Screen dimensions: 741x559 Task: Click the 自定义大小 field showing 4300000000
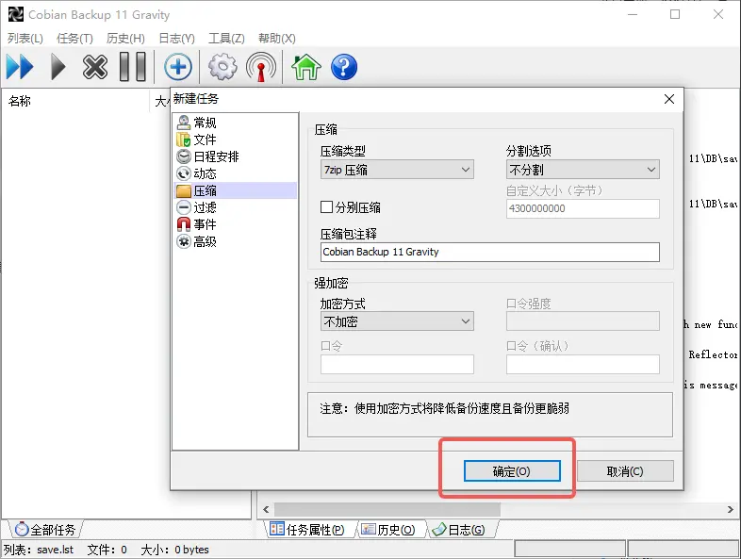583,208
